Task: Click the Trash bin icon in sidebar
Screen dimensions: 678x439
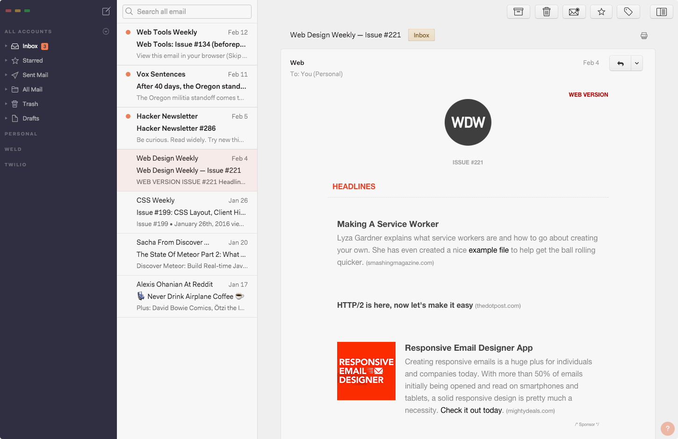Action: click(15, 104)
